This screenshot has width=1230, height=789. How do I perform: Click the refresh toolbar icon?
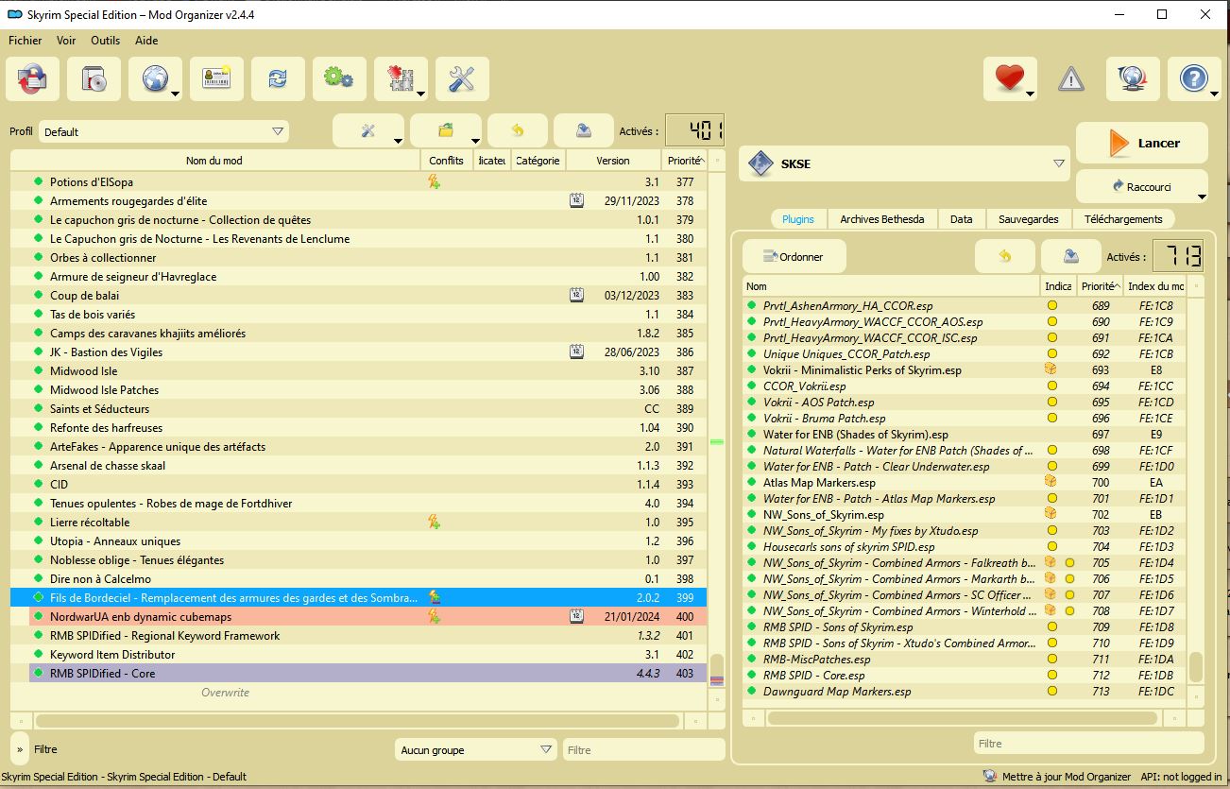point(278,78)
